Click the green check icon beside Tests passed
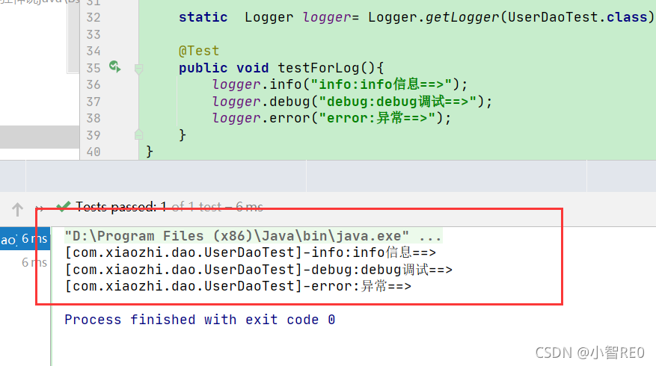 coord(63,206)
